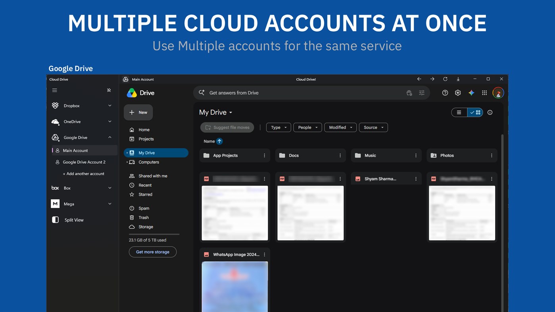Reload the page with refresh icon
The image size is (555, 312).
(445, 79)
